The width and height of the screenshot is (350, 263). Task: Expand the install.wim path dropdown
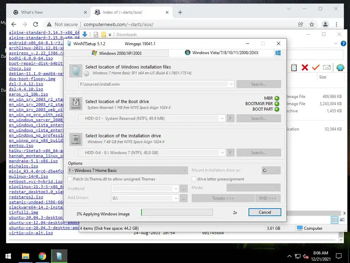(x=231, y=84)
